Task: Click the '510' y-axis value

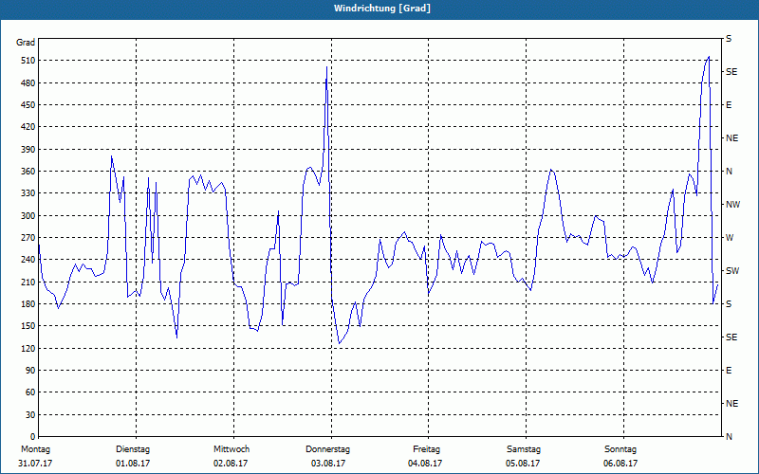Action: point(28,61)
